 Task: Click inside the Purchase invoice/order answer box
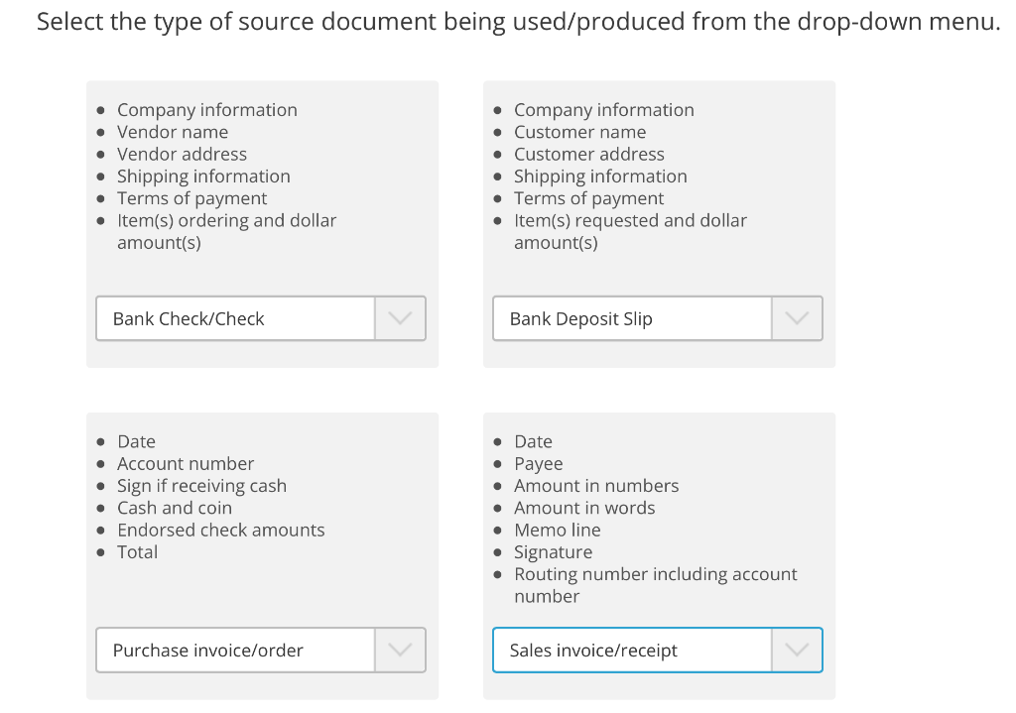tap(235, 650)
